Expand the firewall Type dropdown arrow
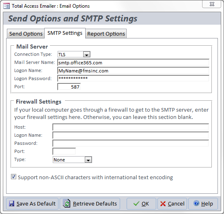The height and width of the screenshot is (214, 224). coord(88,160)
